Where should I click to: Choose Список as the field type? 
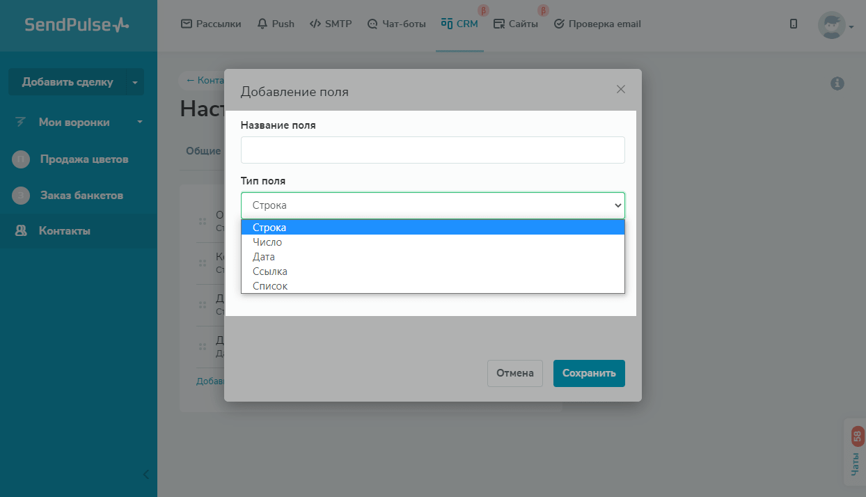tap(270, 286)
